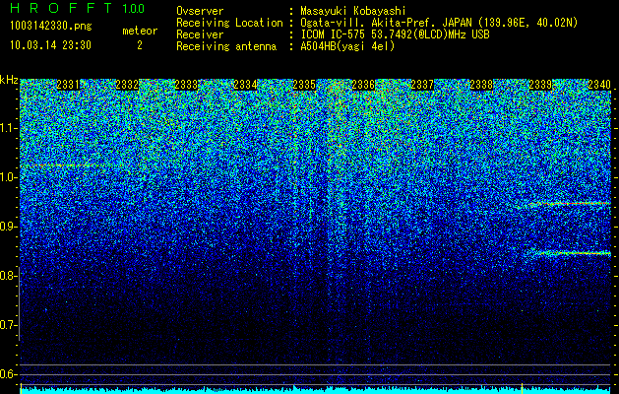Click the 'meteor' label
The height and width of the screenshot is (394, 619).
[140, 31]
